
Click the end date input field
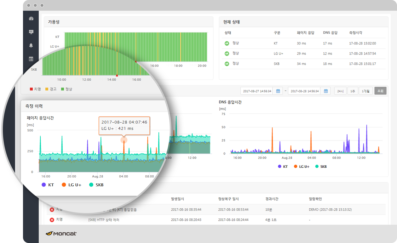click(304, 91)
